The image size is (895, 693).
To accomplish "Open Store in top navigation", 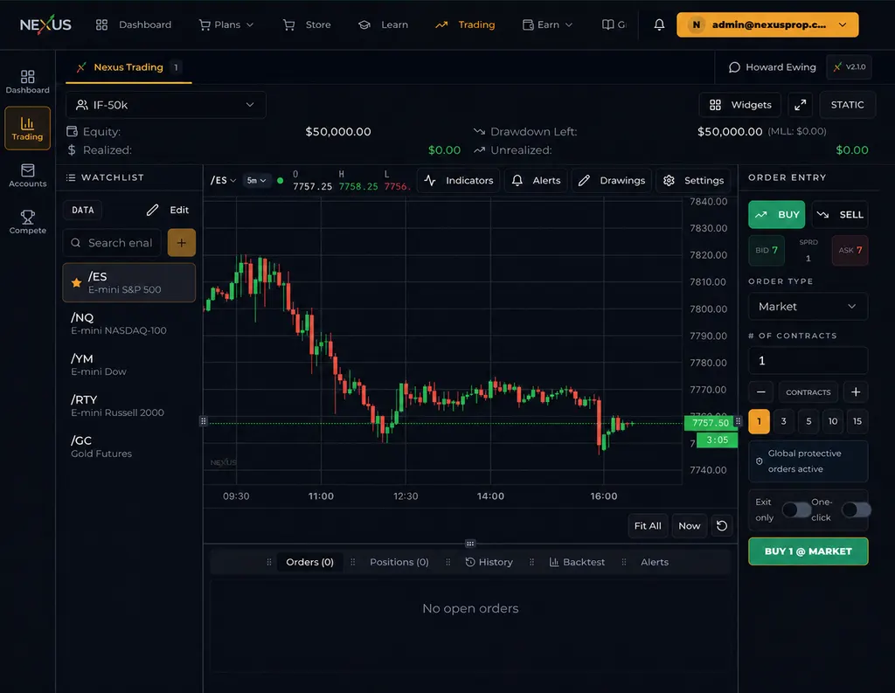I will [307, 24].
